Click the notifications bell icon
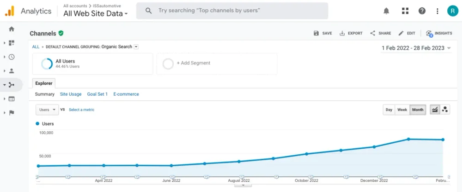 [x=386, y=11]
